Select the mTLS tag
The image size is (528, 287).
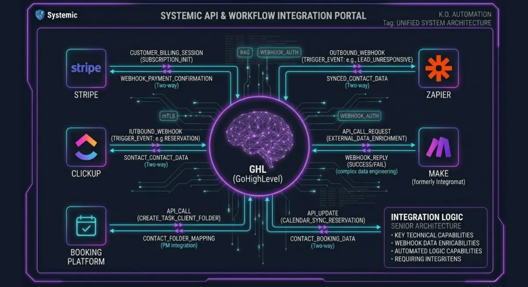click(169, 116)
